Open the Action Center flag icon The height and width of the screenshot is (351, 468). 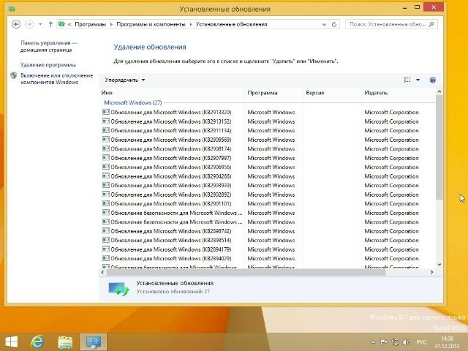click(384, 342)
